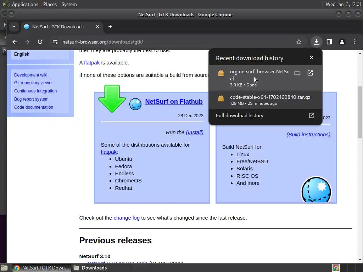Image resolution: width=363 pixels, height=272 pixels.
Task: Switch to the Downloads window in taskbar
Action: pyautogui.click(x=90, y=268)
